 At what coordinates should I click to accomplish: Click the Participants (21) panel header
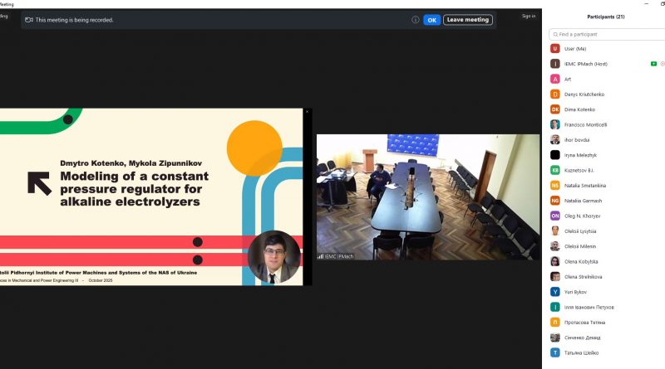[x=606, y=17]
